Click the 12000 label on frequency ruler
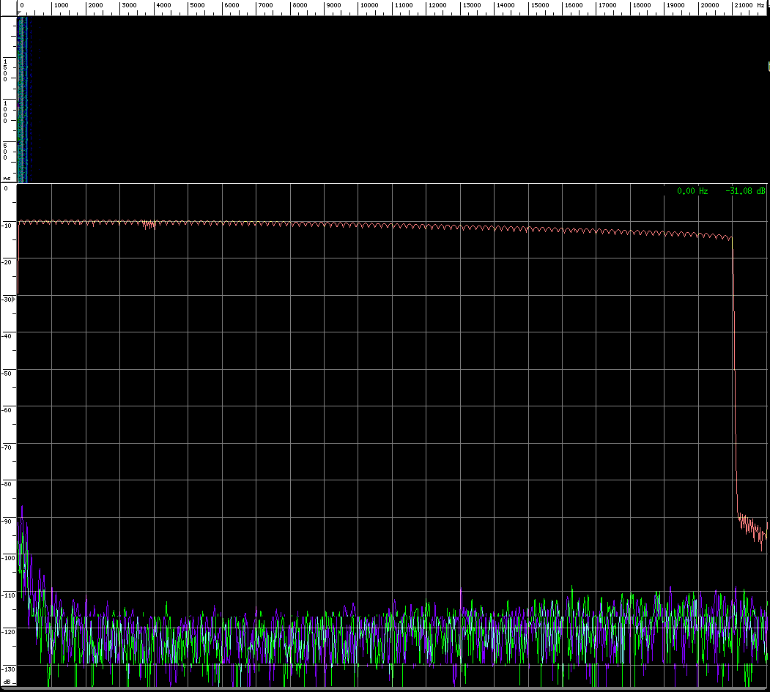 pos(437,5)
